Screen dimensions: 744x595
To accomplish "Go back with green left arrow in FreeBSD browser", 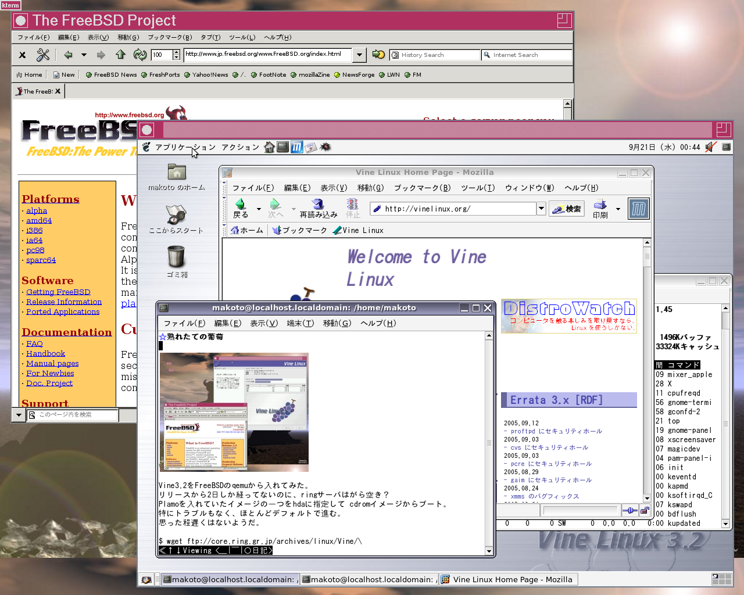I will click(x=68, y=55).
